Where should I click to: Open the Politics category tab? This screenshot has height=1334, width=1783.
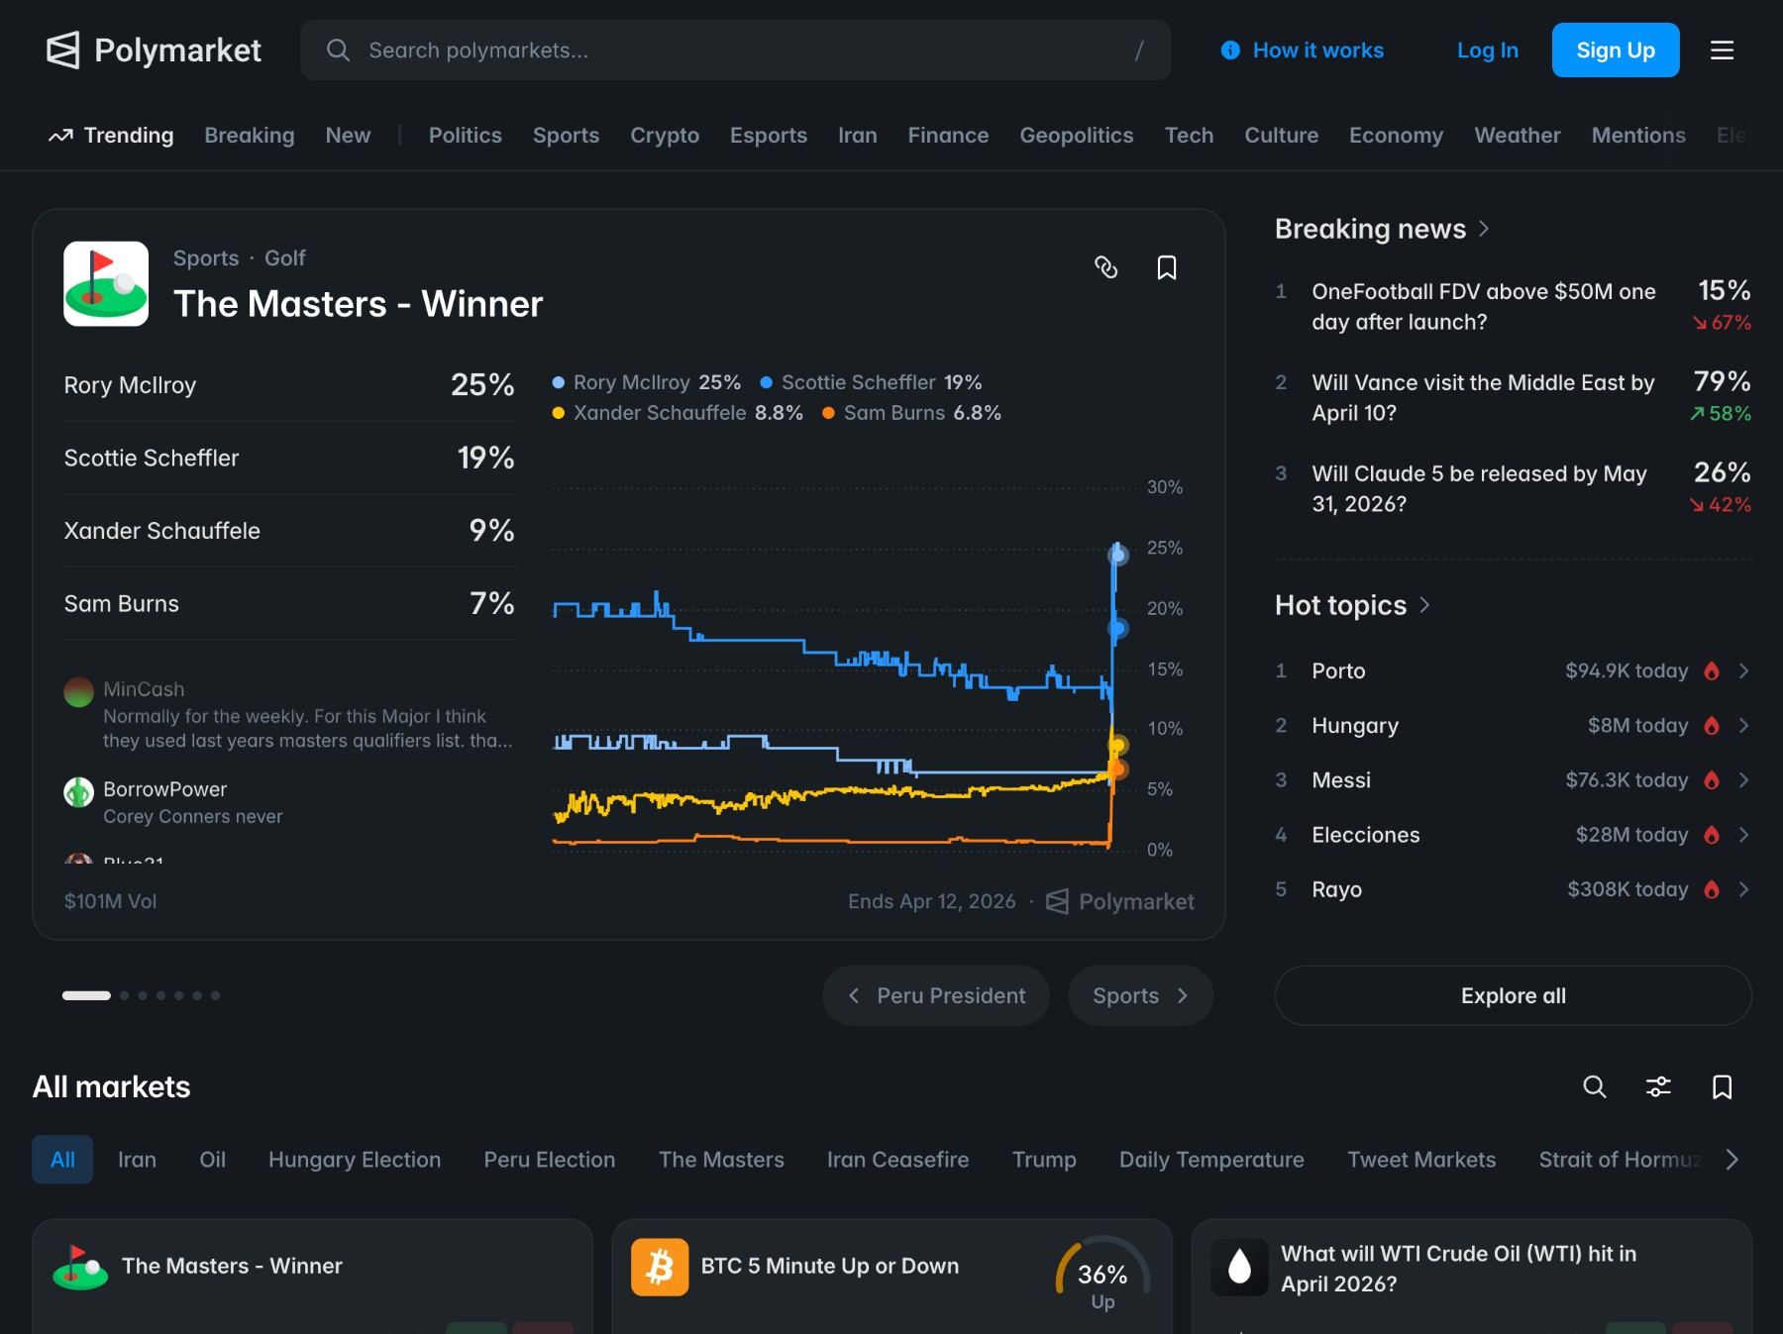click(465, 136)
